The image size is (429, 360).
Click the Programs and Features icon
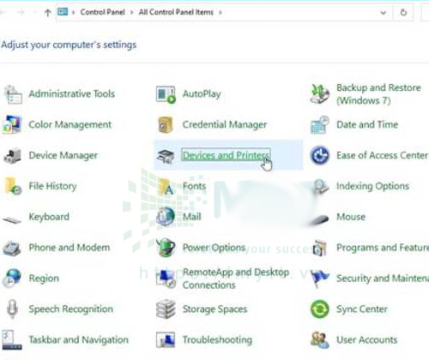pyautogui.click(x=319, y=248)
